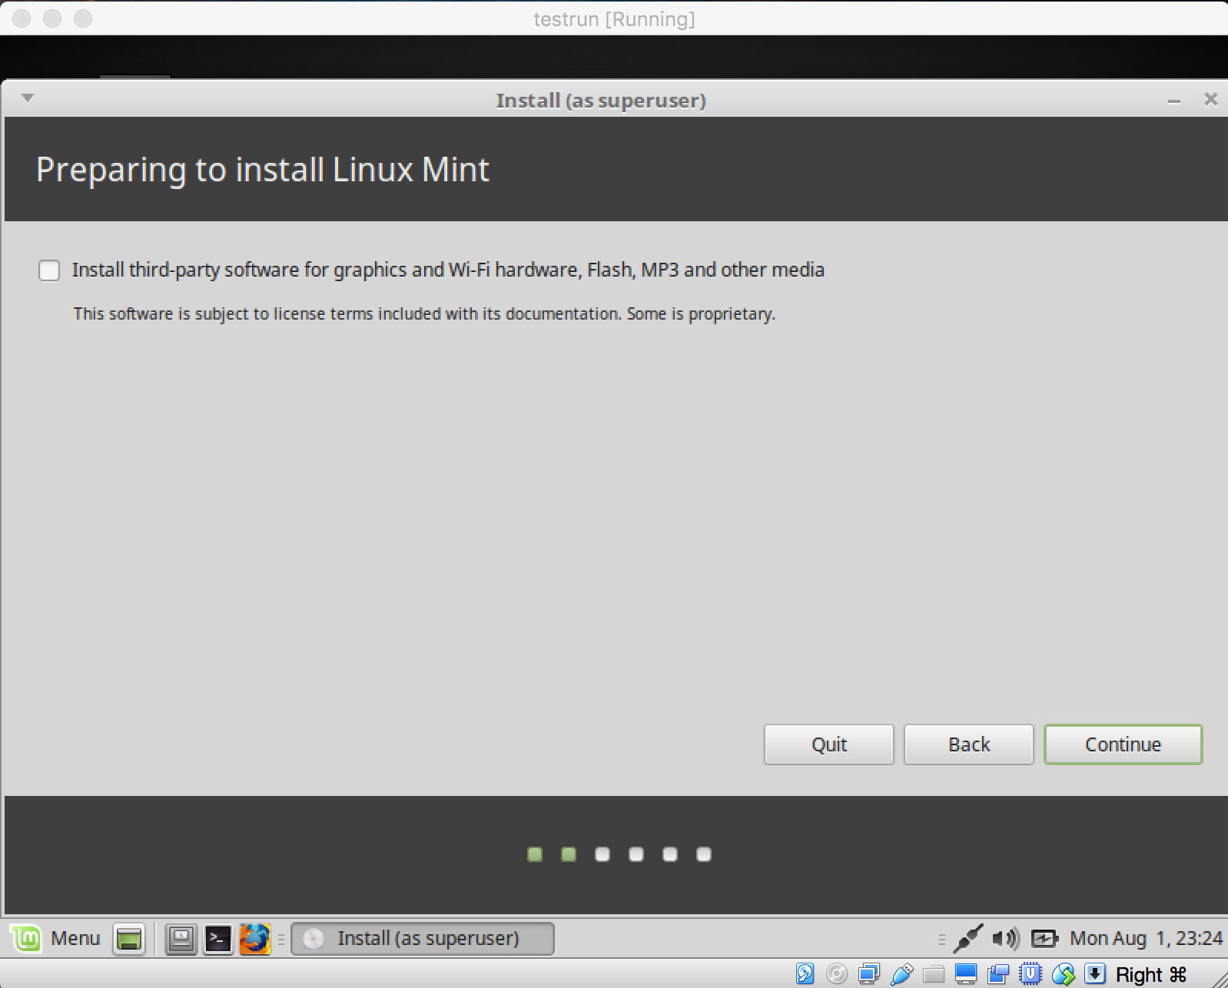
Task: Click the VirtualBox CPU virtualization icon
Action: [x=1031, y=974]
